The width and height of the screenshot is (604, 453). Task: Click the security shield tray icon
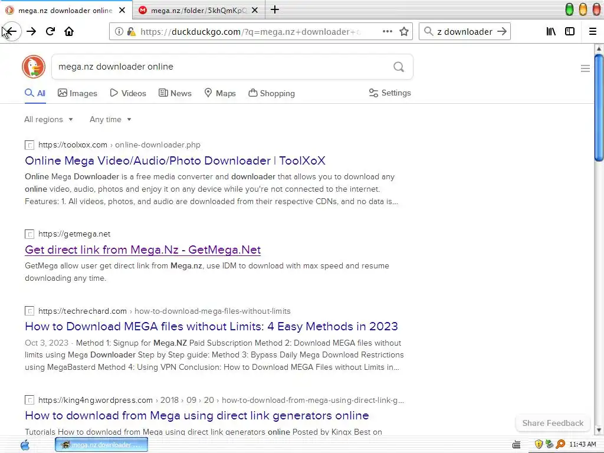539,445
